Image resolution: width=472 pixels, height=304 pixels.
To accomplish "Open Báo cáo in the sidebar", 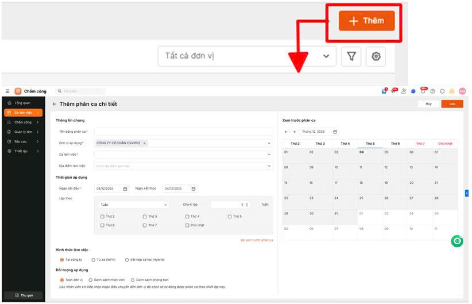I will click(x=23, y=141).
